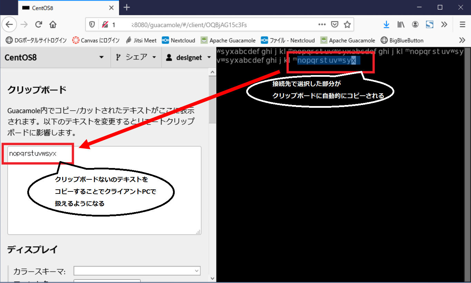Open the tracking protection shield icon
This screenshot has width=471, height=283.
pyautogui.click(x=92, y=25)
